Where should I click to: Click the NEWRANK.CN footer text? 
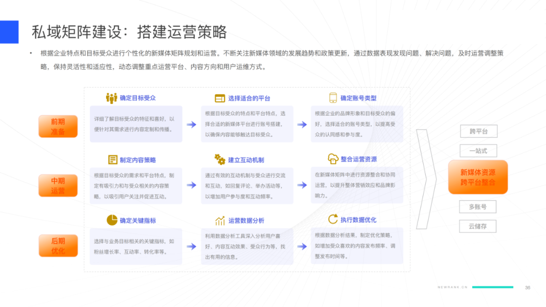[x=452, y=287]
